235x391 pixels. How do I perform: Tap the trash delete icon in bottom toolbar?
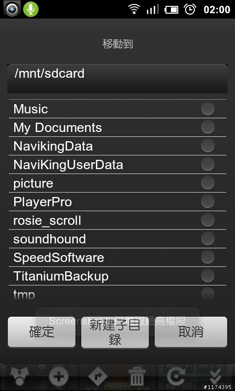(137, 376)
